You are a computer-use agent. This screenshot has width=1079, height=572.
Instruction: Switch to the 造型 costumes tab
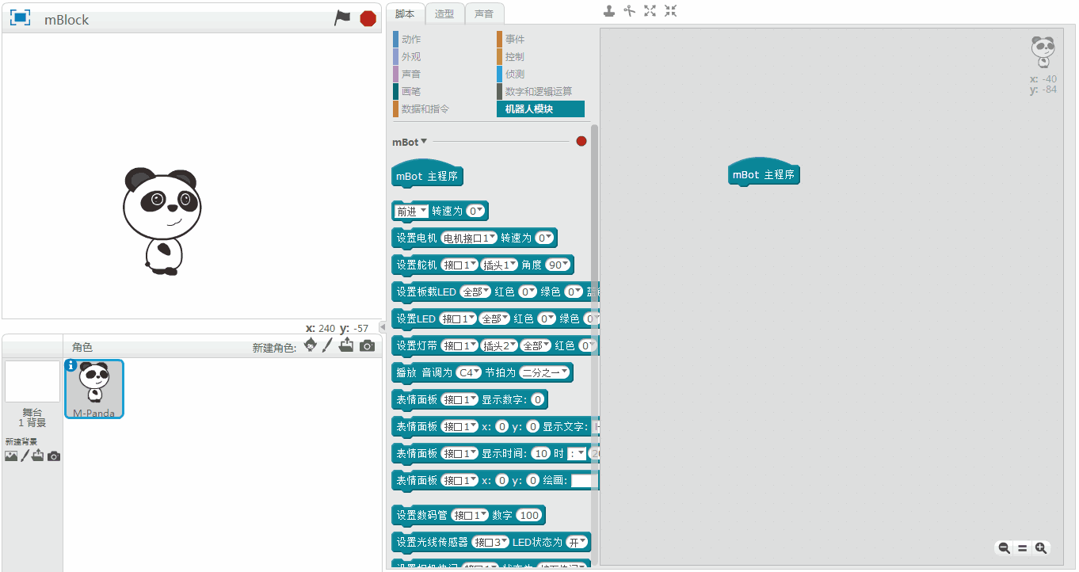[x=444, y=13]
